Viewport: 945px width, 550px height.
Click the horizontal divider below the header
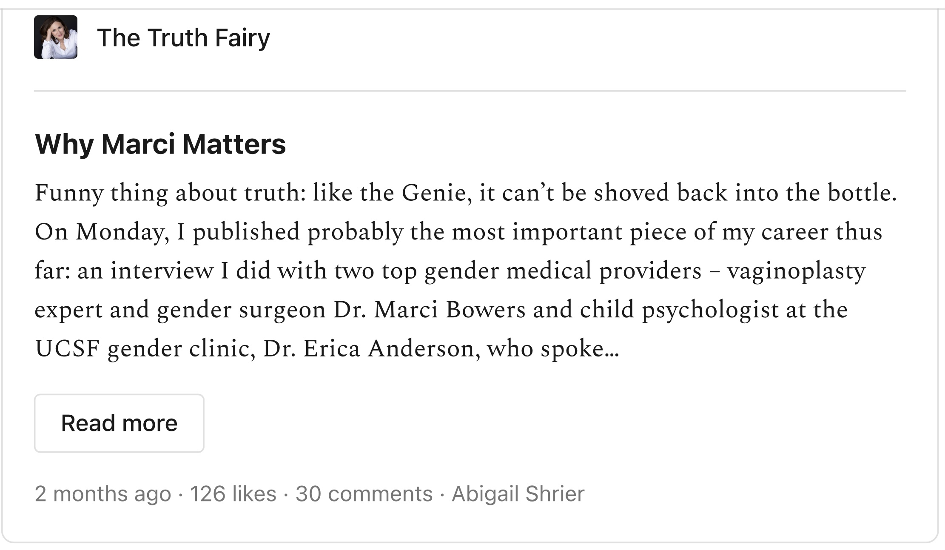point(470,91)
